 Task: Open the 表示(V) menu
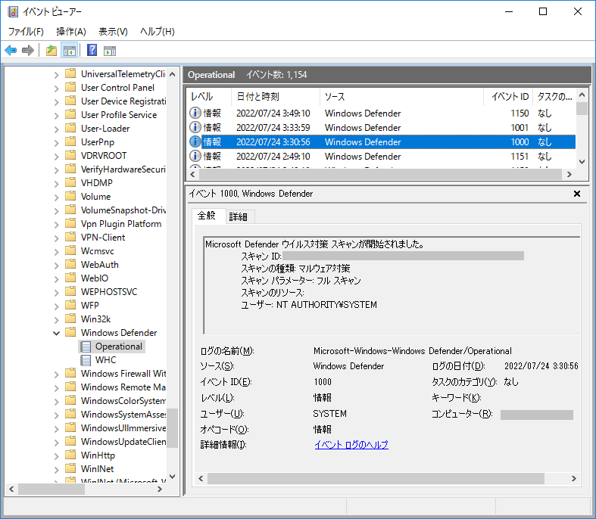pyautogui.click(x=113, y=32)
